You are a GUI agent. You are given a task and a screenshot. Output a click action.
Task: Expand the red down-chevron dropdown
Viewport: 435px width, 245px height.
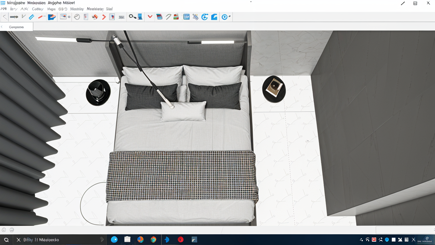tap(150, 17)
